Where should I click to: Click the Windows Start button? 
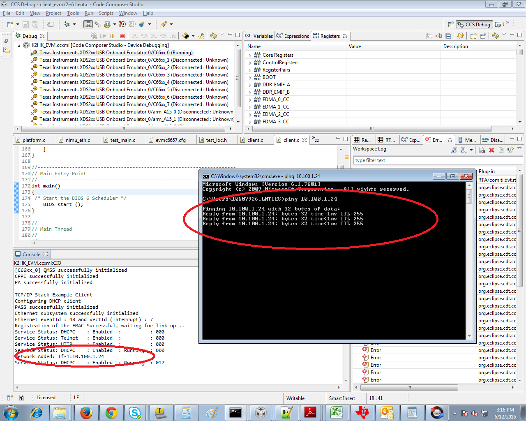(x=10, y=412)
